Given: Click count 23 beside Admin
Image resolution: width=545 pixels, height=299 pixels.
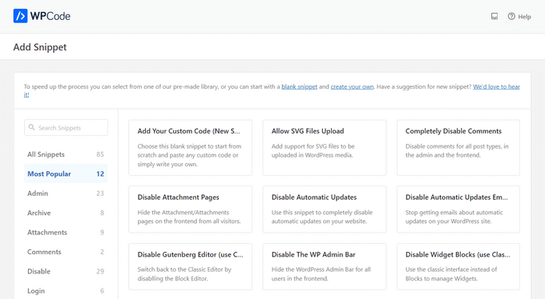Looking at the screenshot, I should [100, 193].
